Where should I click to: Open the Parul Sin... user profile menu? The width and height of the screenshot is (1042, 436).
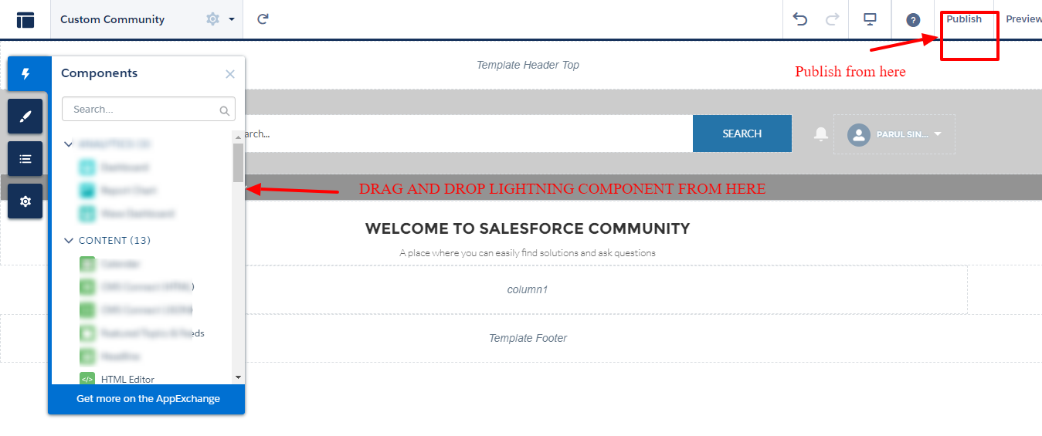point(894,134)
